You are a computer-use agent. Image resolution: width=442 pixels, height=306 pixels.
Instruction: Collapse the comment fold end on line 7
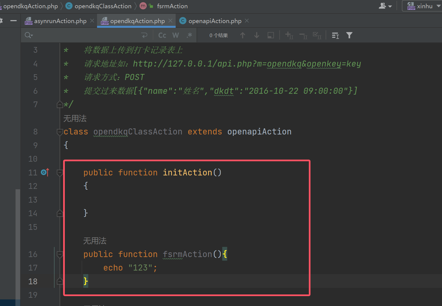pos(60,105)
